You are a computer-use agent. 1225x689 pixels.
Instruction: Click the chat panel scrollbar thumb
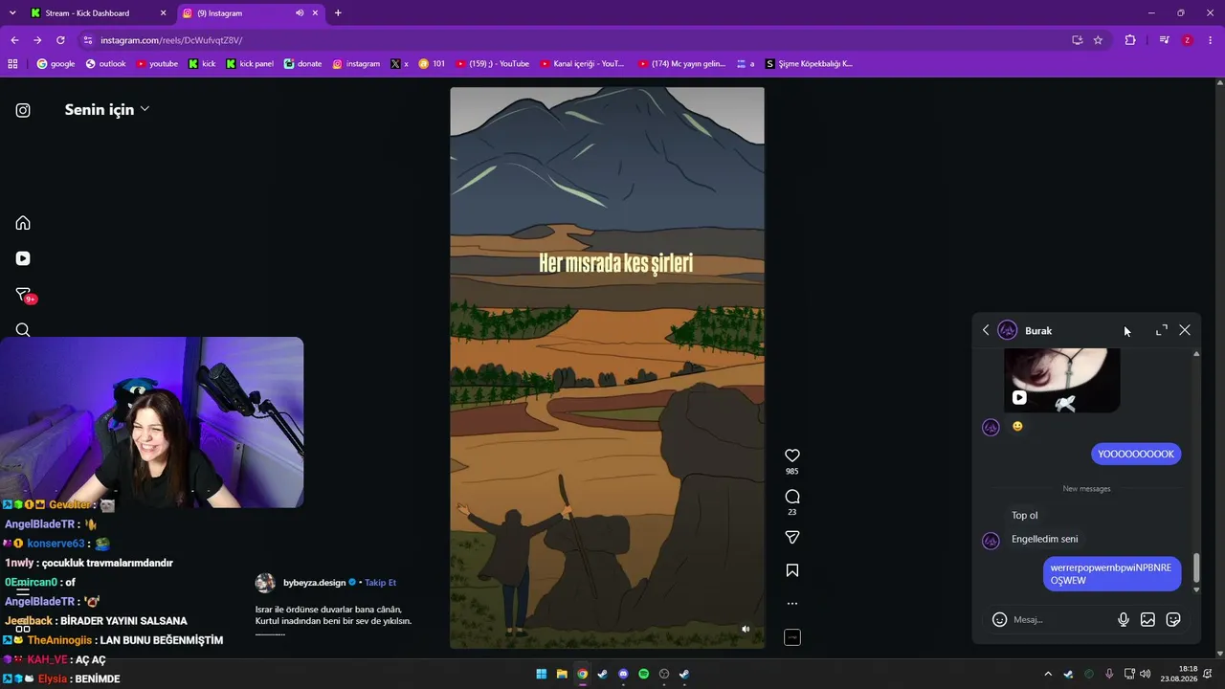click(1196, 567)
